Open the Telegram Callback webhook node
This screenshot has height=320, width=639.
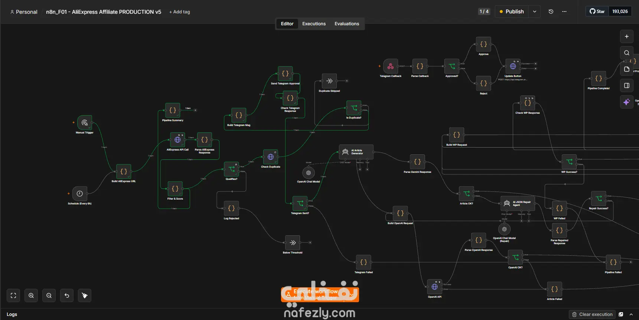point(391,66)
